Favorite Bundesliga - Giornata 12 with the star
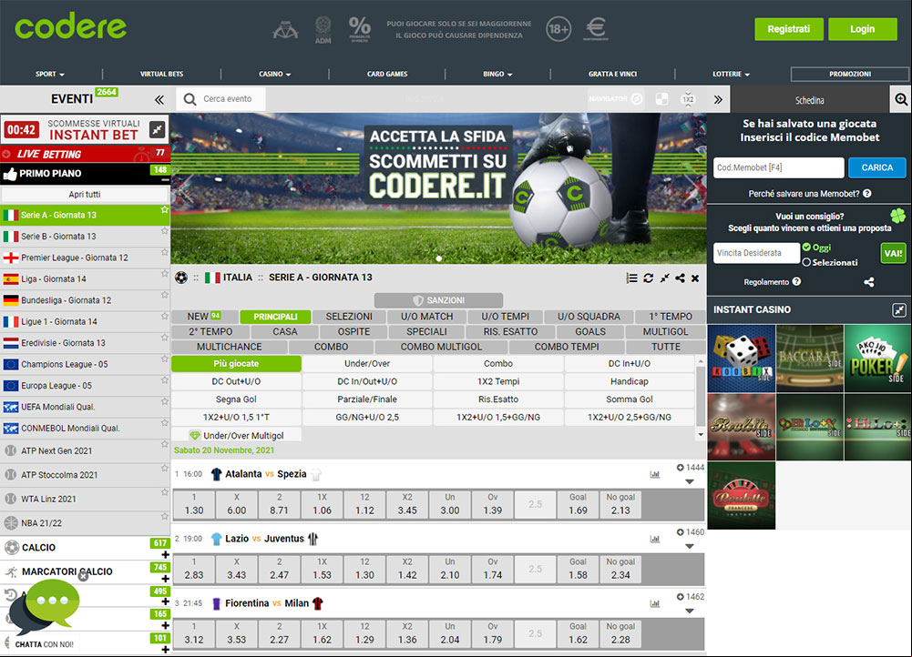Screen dimensions: 912x657 [165, 295]
